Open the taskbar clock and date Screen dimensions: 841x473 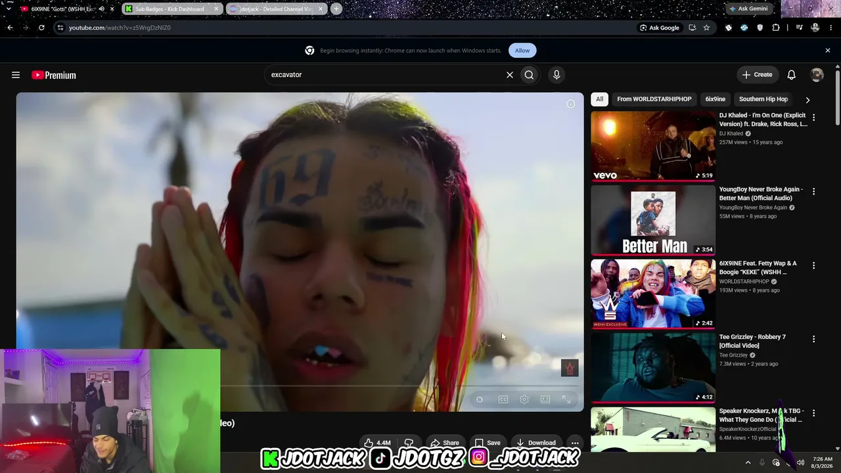coord(823,462)
